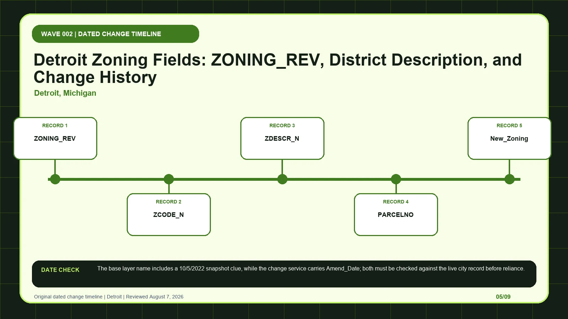Click the 'RECORD 5' label
This screenshot has width=568, height=319.
tap(509, 125)
